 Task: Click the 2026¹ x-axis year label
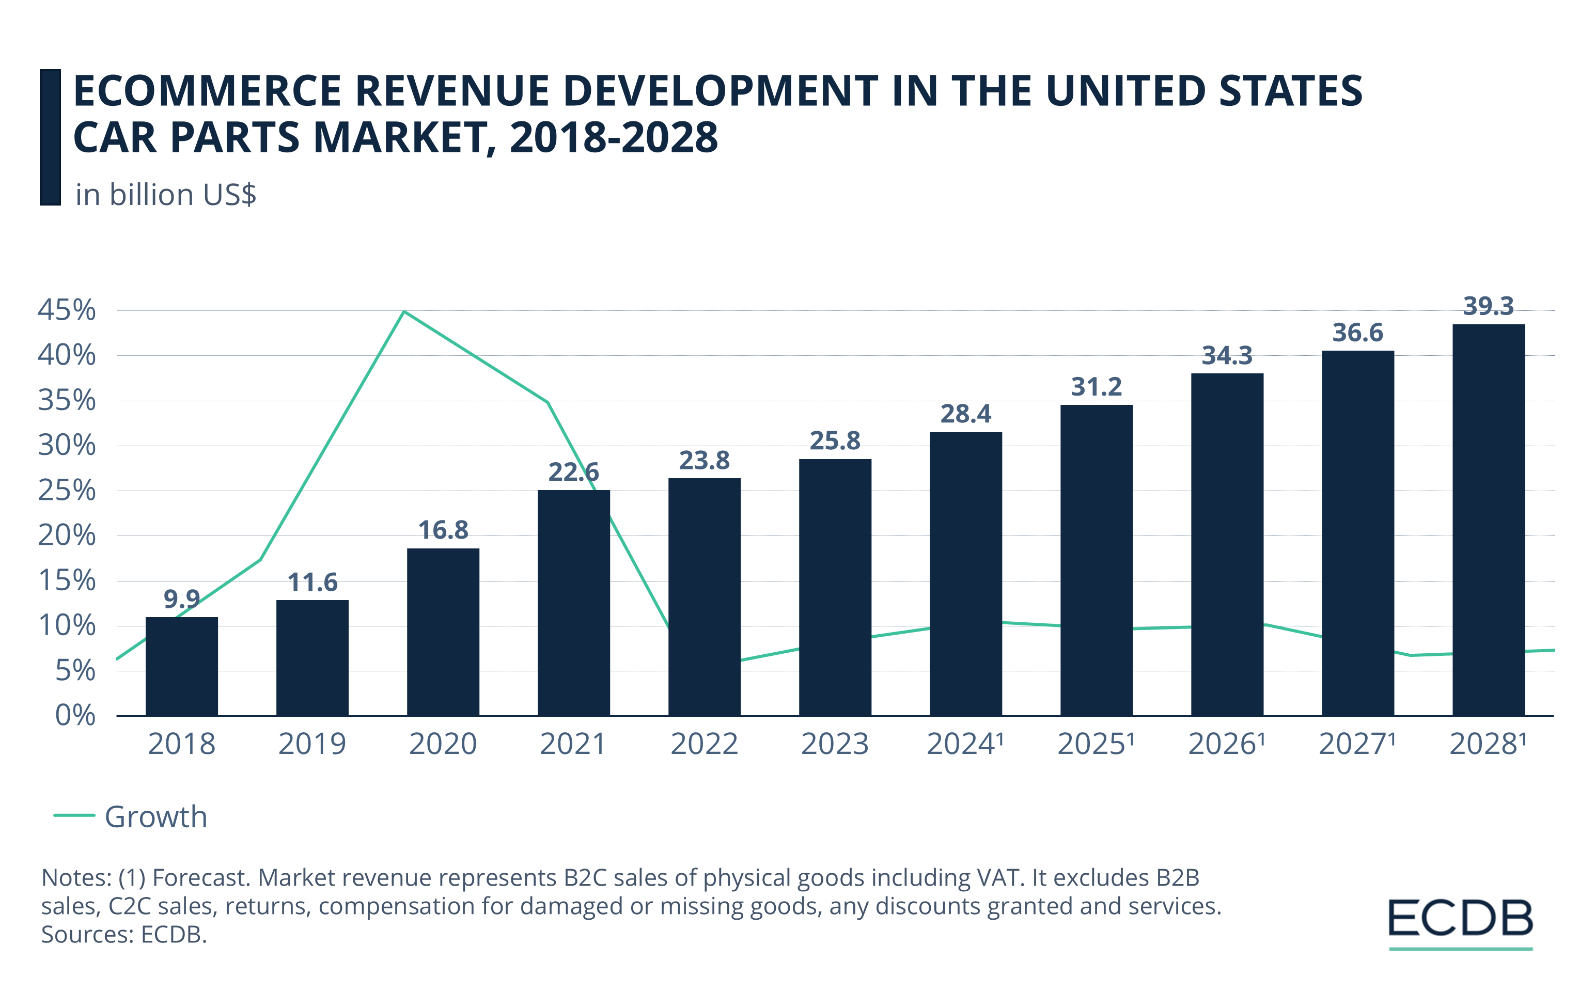(1227, 744)
